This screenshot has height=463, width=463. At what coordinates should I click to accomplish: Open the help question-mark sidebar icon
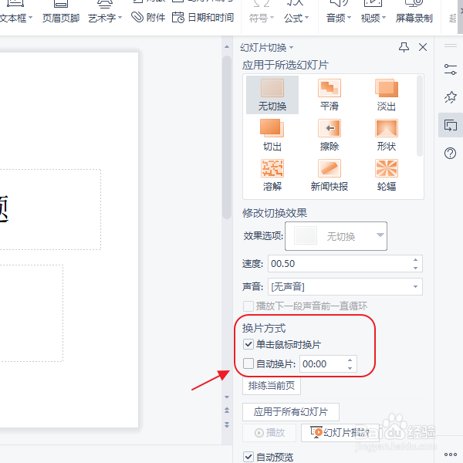pos(450,154)
